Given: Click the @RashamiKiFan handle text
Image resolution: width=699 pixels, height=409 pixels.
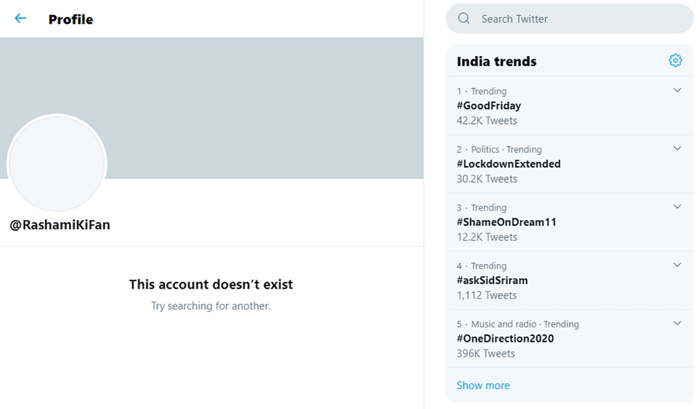Looking at the screenshot, I should pyautogui.click(x=60, y=225).
